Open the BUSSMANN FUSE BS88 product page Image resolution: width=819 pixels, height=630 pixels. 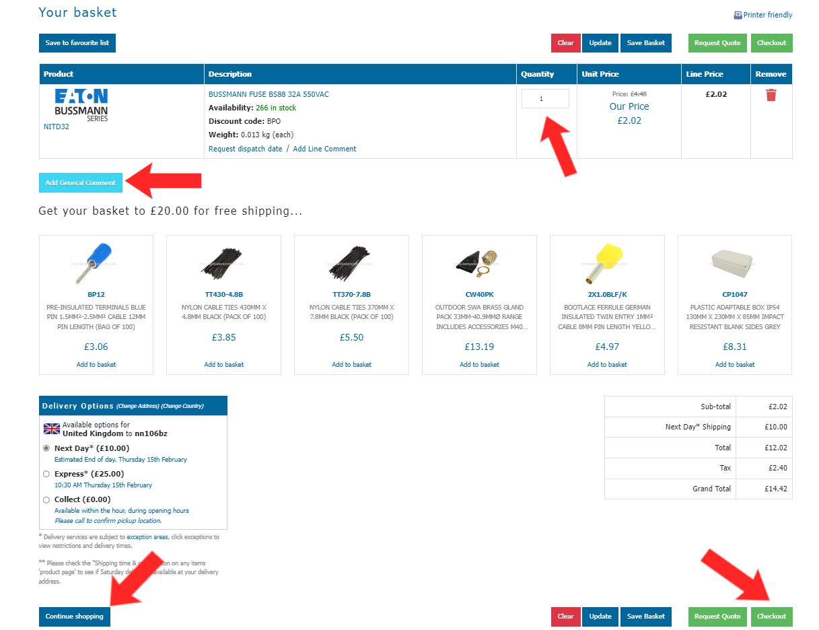[268, 94]
